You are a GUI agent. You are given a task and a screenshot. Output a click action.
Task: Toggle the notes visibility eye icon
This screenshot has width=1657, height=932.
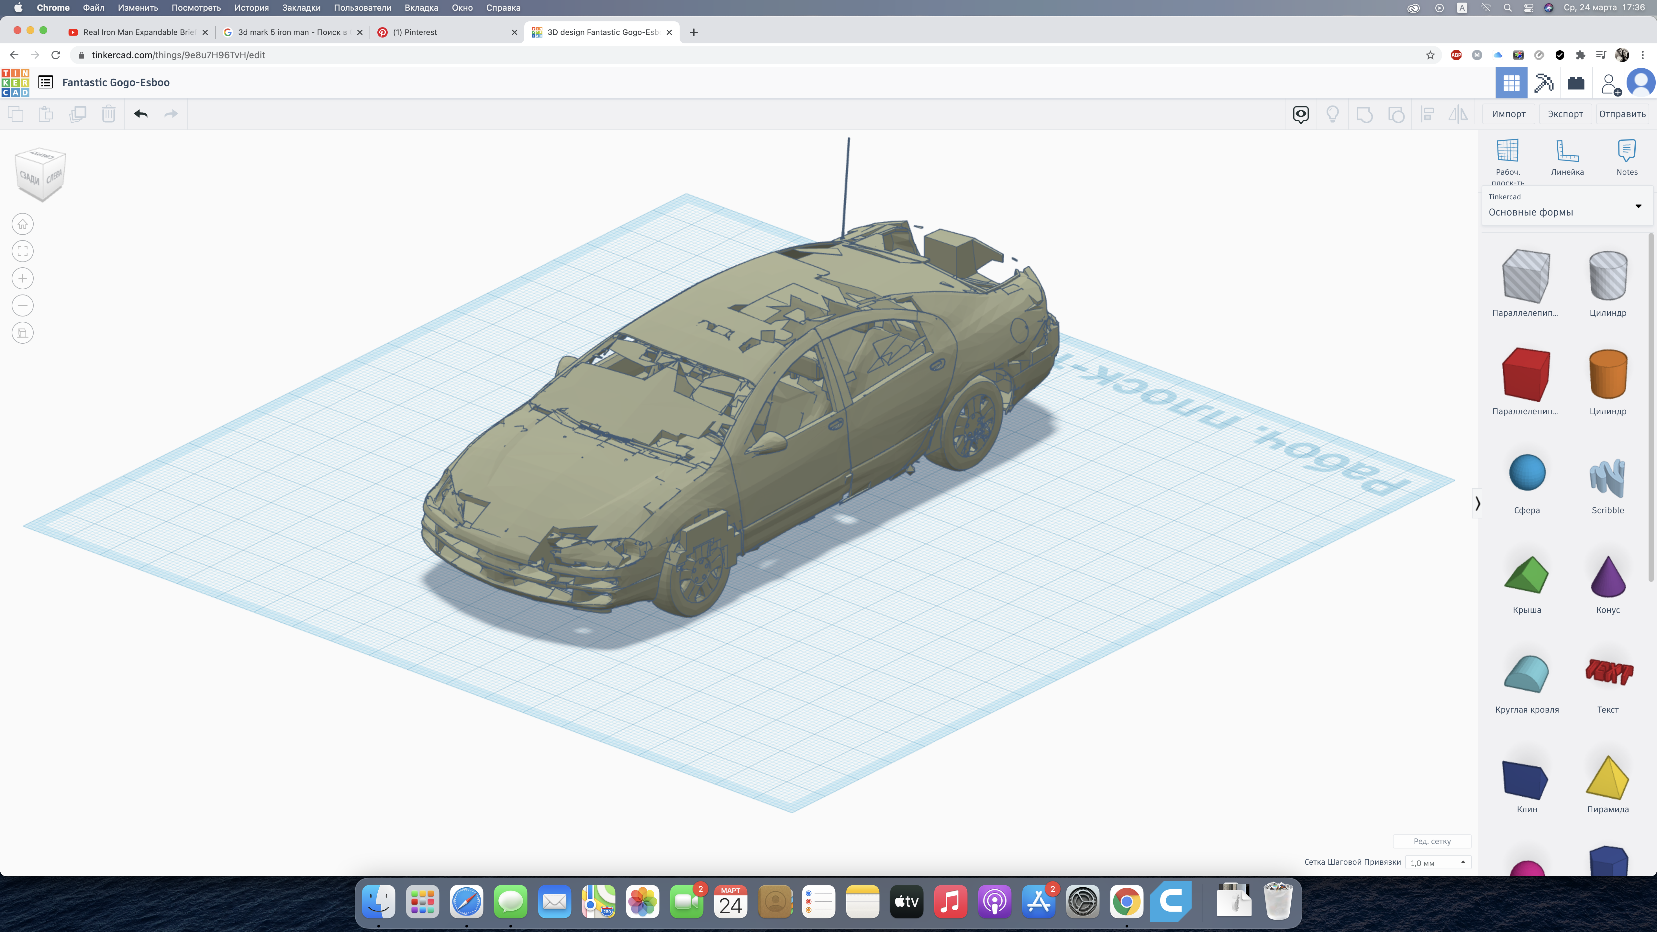(x=1301, y=115)
